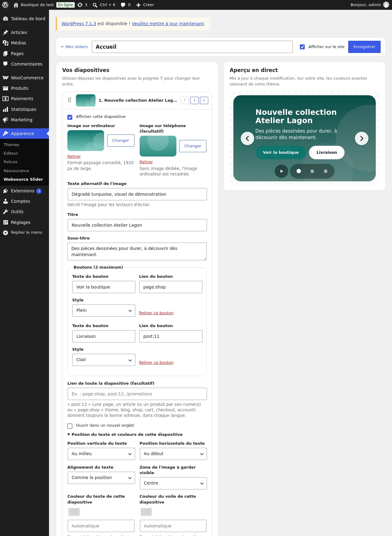This screenshot has height=536, width=392.
Task: Click Retirer ce bouton for Livraison
Action: [156, 362]
